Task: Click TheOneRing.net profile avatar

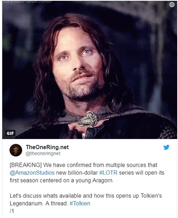Action: click(16, 150)
